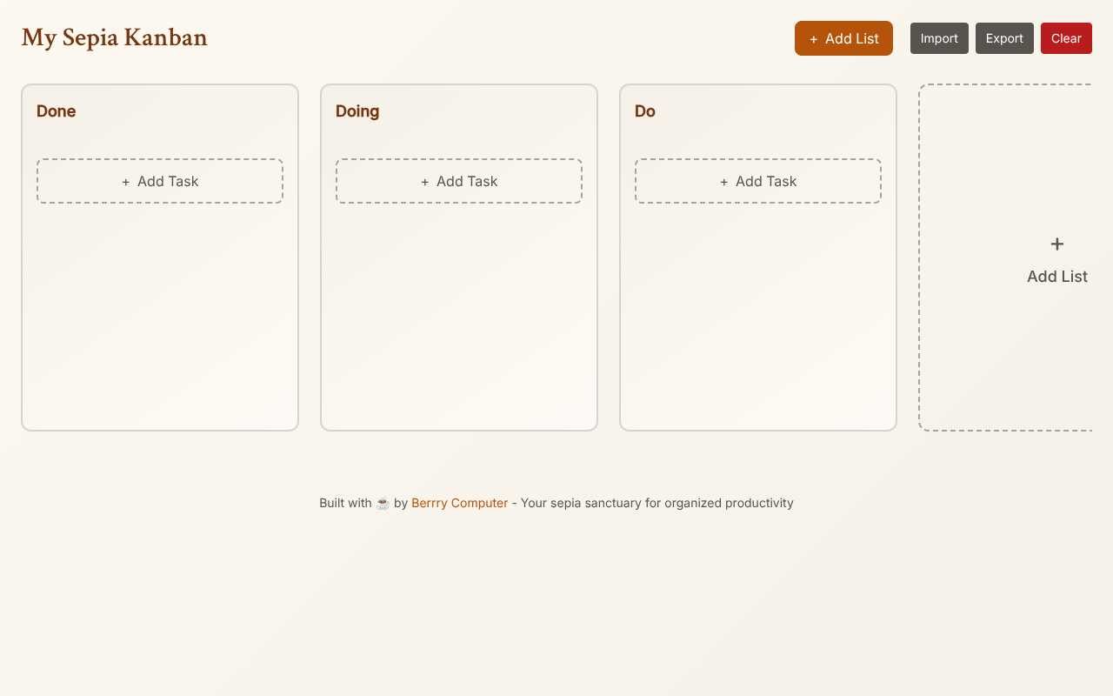Click the My Sepia Kanban heading
Screen dimensions: 1113x696
click(x=114, y=37)
